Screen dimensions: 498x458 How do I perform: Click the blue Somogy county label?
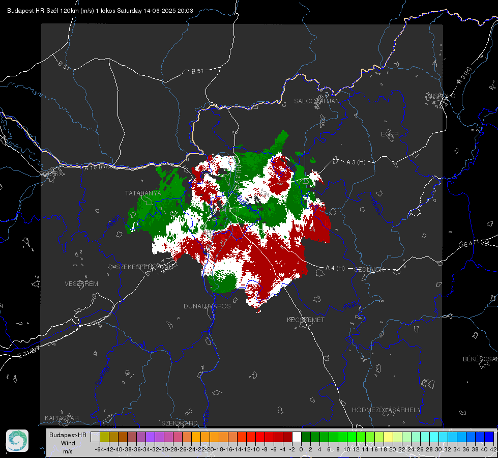pos(102,376)
